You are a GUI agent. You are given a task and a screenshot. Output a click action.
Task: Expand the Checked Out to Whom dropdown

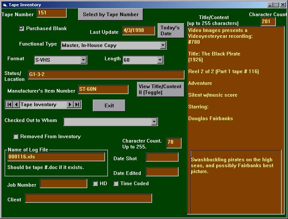point(154,122)
